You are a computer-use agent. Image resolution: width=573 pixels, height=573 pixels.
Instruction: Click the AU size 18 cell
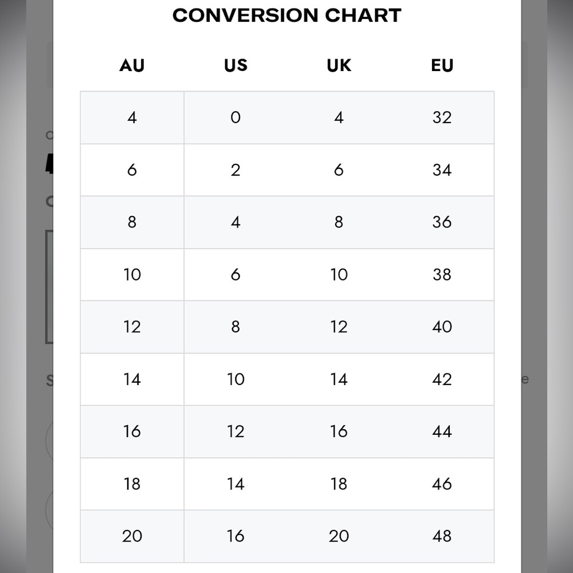[x=132, y=484]
